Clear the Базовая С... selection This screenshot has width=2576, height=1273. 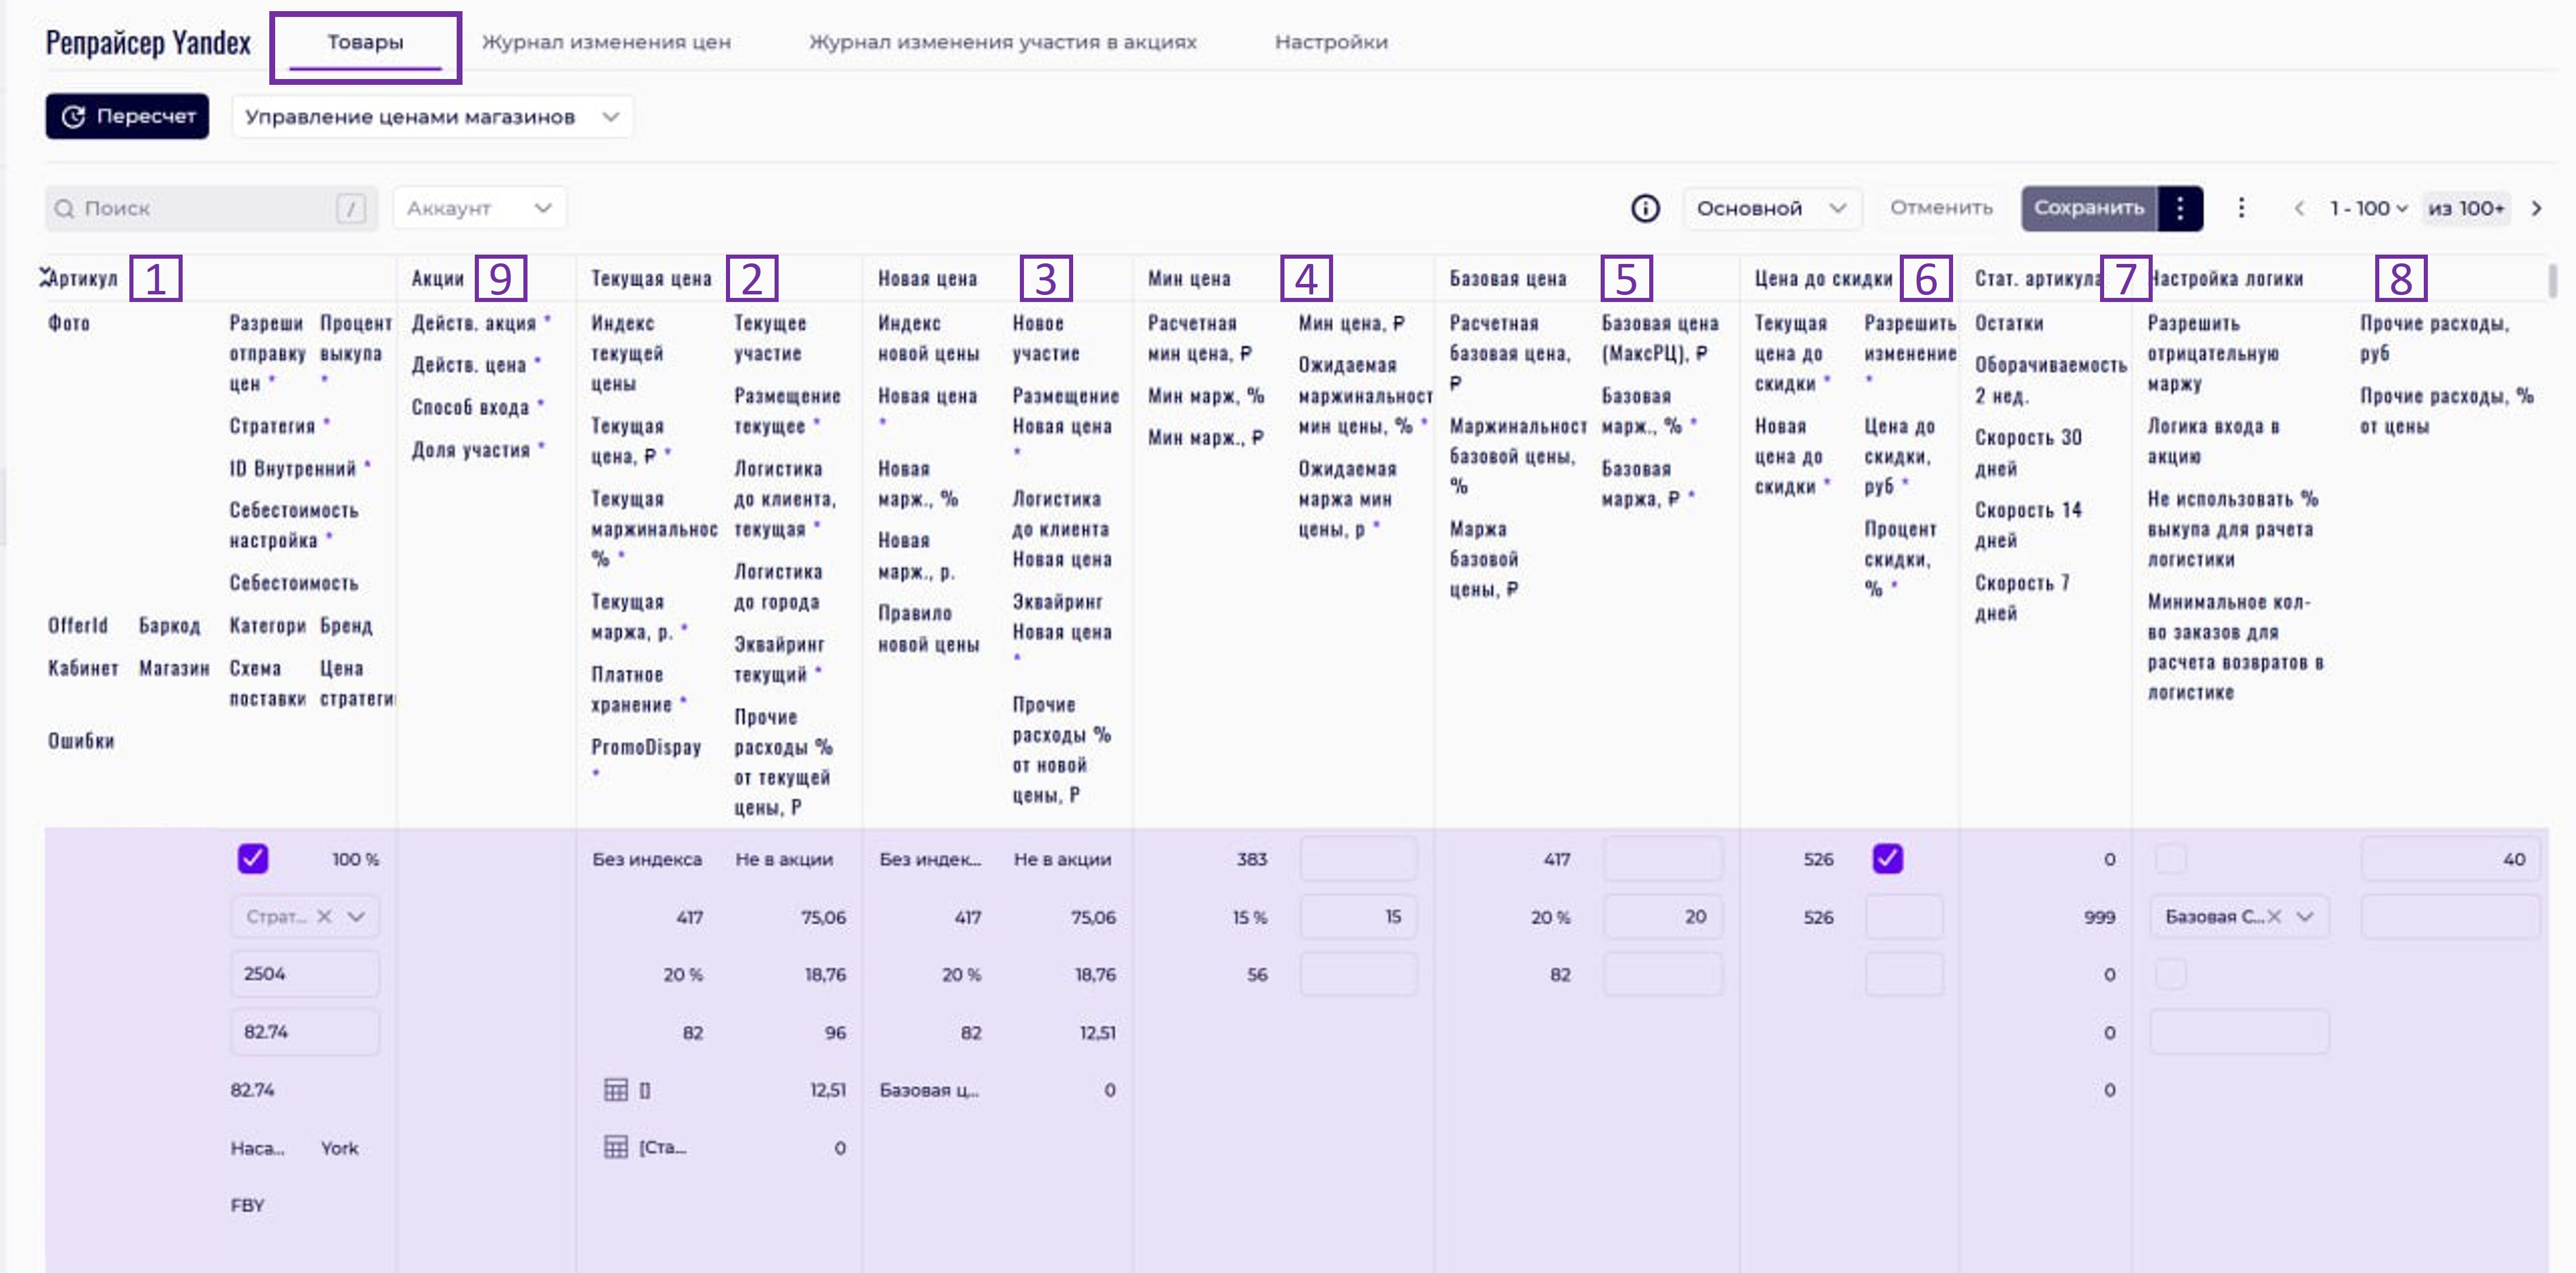pos(2274,916)
